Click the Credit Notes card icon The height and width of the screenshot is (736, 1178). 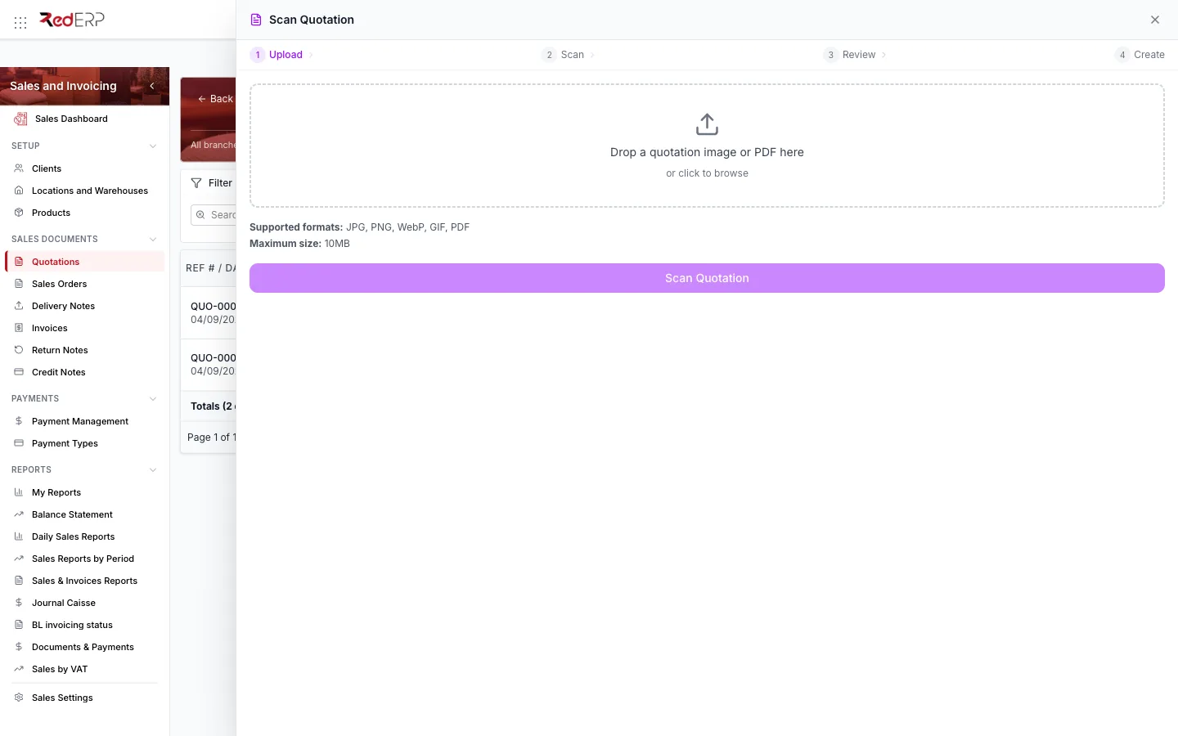point(19,372)
